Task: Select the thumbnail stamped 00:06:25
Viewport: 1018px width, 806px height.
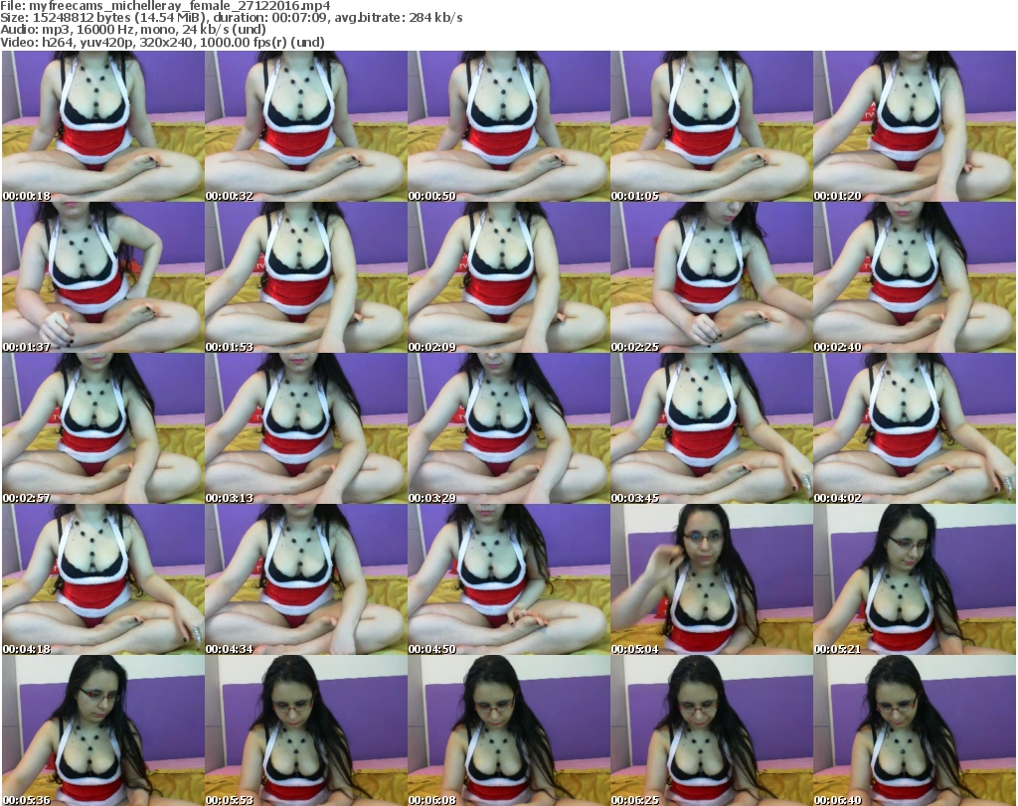Action: [x=712, y=730]
